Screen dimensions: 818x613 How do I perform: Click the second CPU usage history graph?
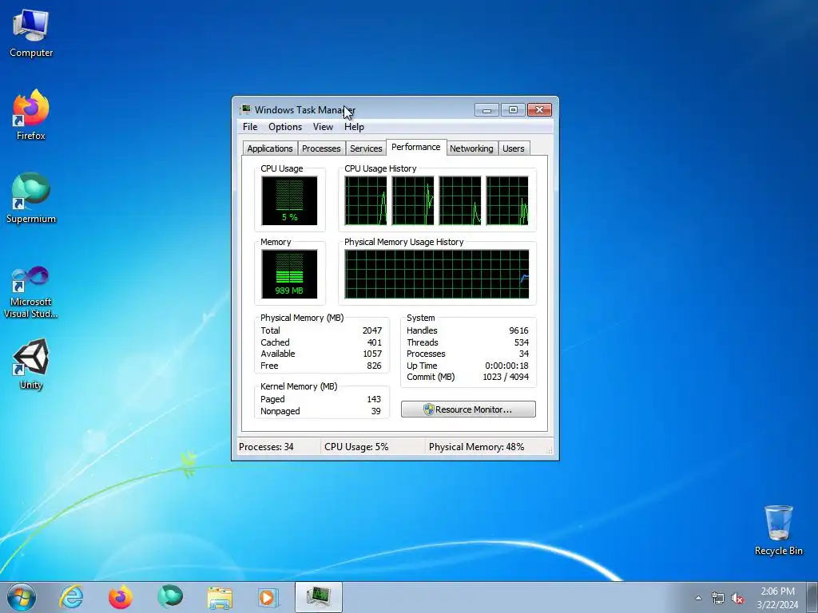413,200
